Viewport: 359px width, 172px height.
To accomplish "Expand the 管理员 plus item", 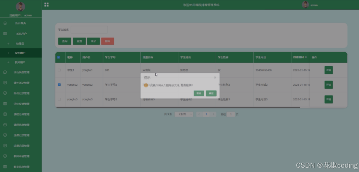I will 8,44.
